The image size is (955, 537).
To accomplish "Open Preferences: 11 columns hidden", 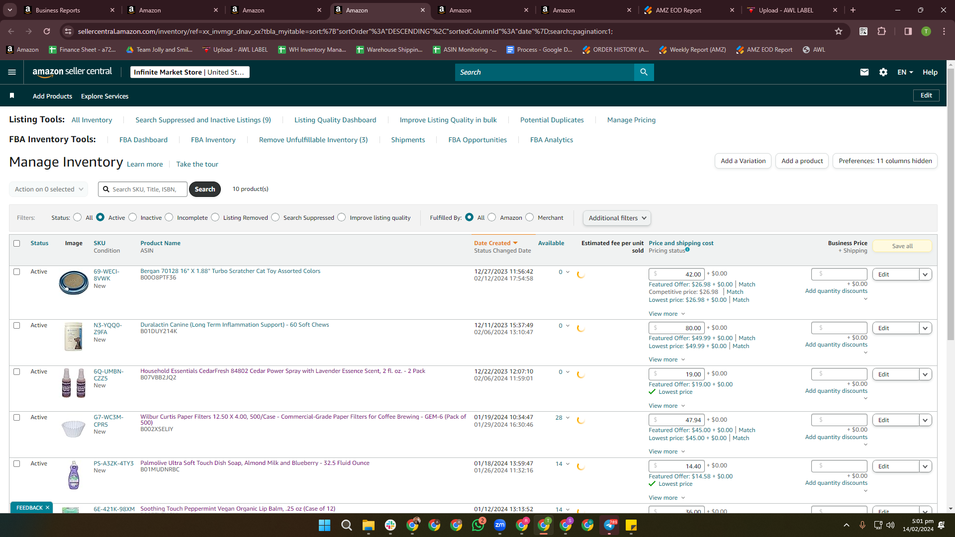I will (x=885, y=161).
